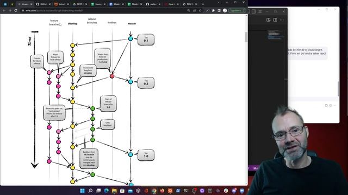Open the Chrome profile avatar
The width and height of the screenshot is (348, 195).
(x=225, y=10)
